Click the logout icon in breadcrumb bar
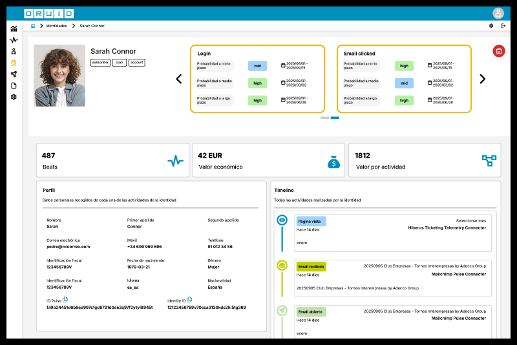 click(503, 26)
